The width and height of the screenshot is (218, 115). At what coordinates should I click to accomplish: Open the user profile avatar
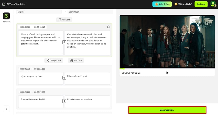[x=213, y=4]
